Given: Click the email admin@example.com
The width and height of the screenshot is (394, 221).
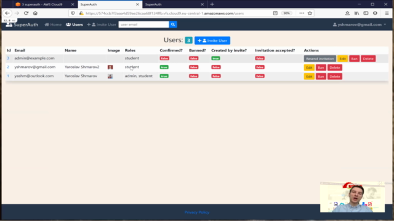Looking at the screenshot, I should click(x=34, y=58).
